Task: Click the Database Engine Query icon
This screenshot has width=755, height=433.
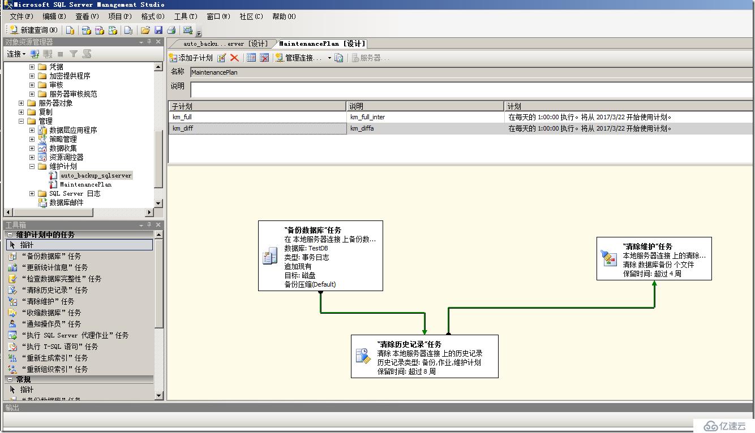Action: pyautogui.click(x=71, y=30)
